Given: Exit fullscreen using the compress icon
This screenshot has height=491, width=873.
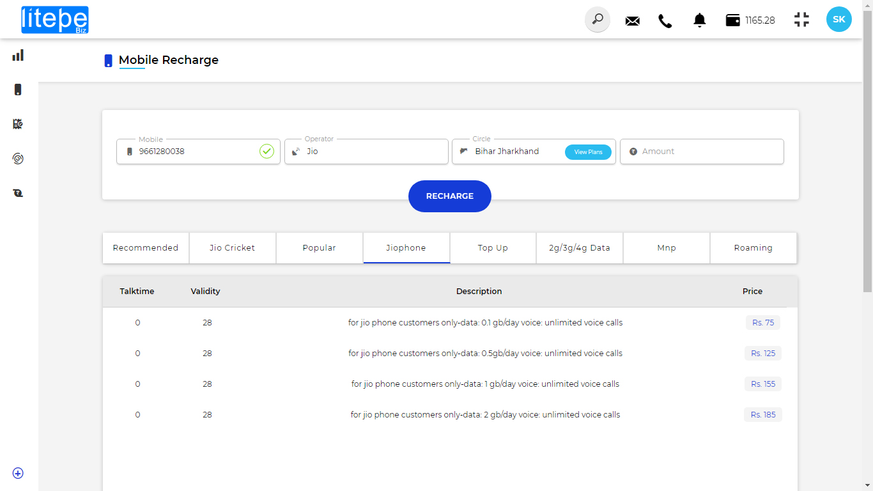Looking at the screenshot, I should coord(801,20).
